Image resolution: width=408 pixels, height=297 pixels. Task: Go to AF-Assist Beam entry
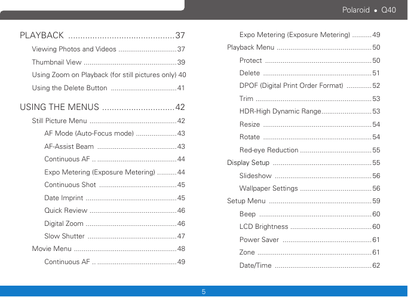pyautogui.click(x=115, y=146)
